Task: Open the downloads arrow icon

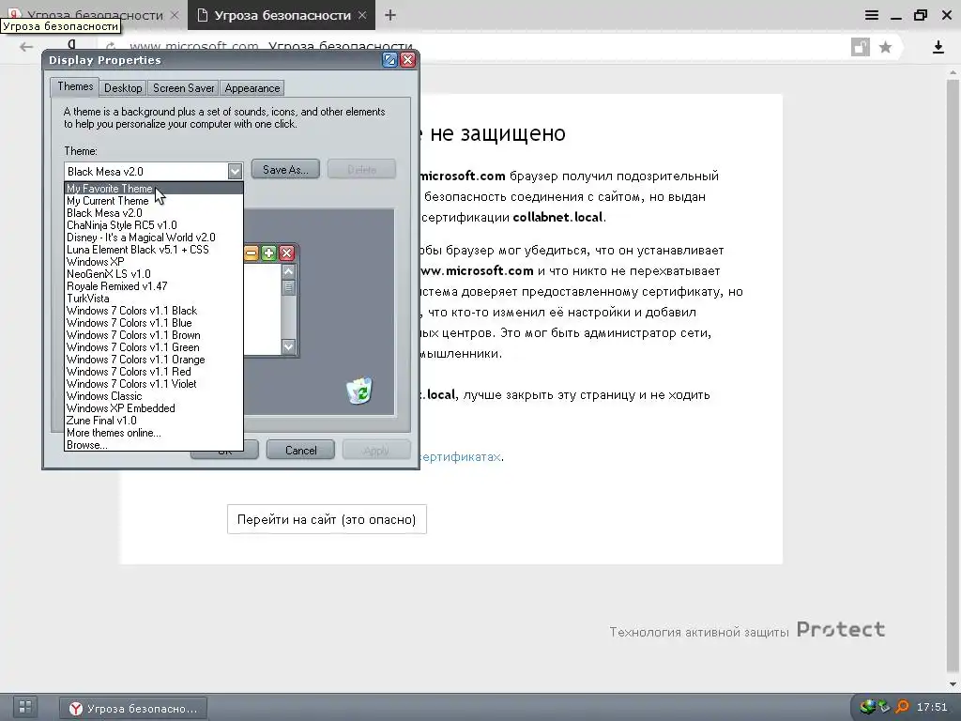Action: [x=938, y=47]
